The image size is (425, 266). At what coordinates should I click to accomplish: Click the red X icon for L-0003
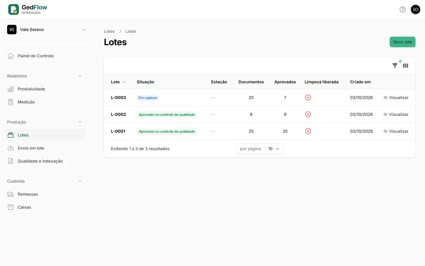(308, 98)
